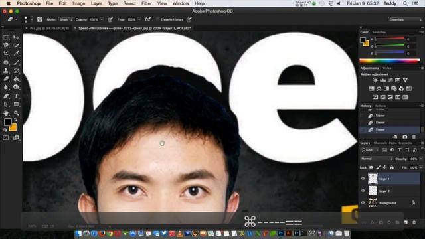Select the Blur tool
This screenshot has width=425, height=239.
pyautogui.click(x=6, y=87)
